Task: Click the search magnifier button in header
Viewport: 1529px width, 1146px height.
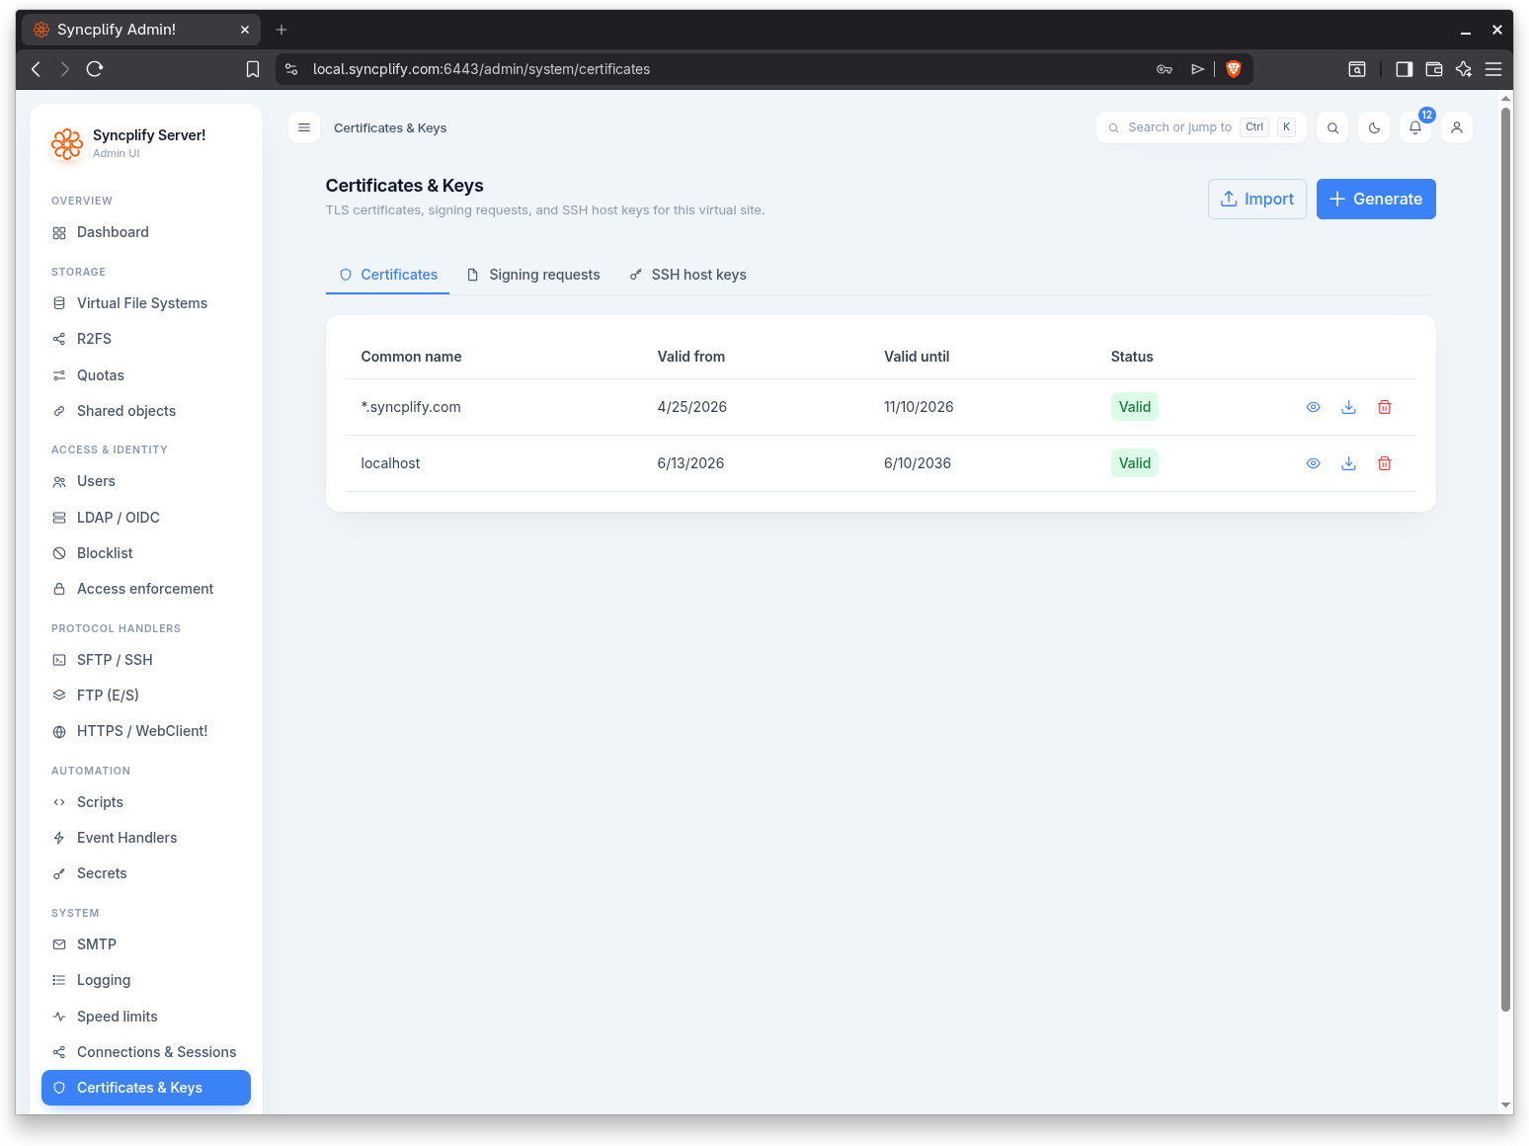Action: point(1332,127)
